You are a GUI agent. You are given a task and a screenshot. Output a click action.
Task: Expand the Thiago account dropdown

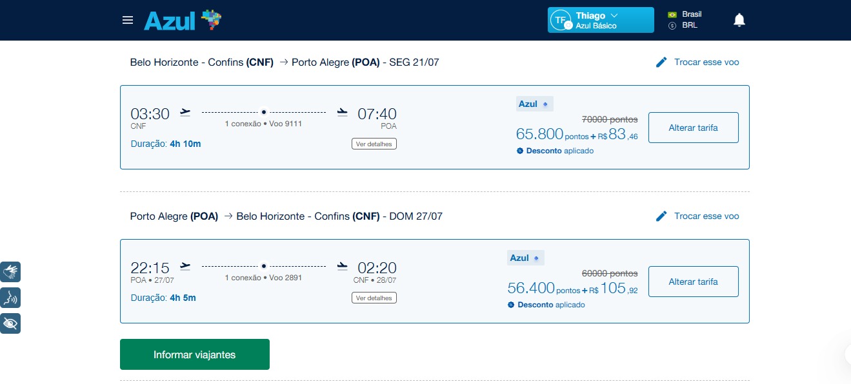coord(601,20)
